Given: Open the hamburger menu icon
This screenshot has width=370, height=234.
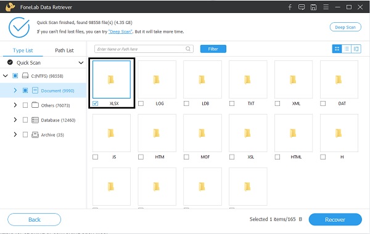Looking at the screenshot, I should 326,7.
